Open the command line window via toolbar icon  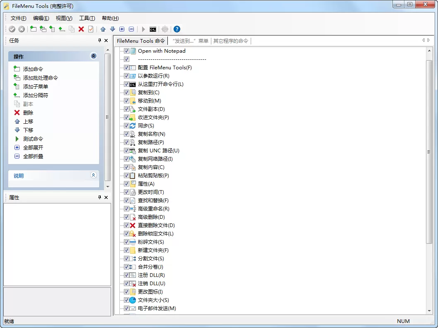pos(153,29)
